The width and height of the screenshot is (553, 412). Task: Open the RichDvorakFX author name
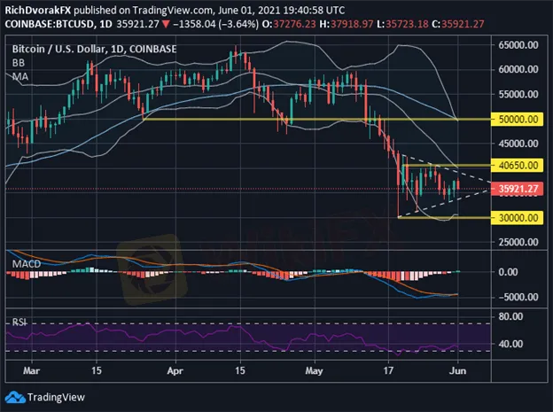[41, 7]
